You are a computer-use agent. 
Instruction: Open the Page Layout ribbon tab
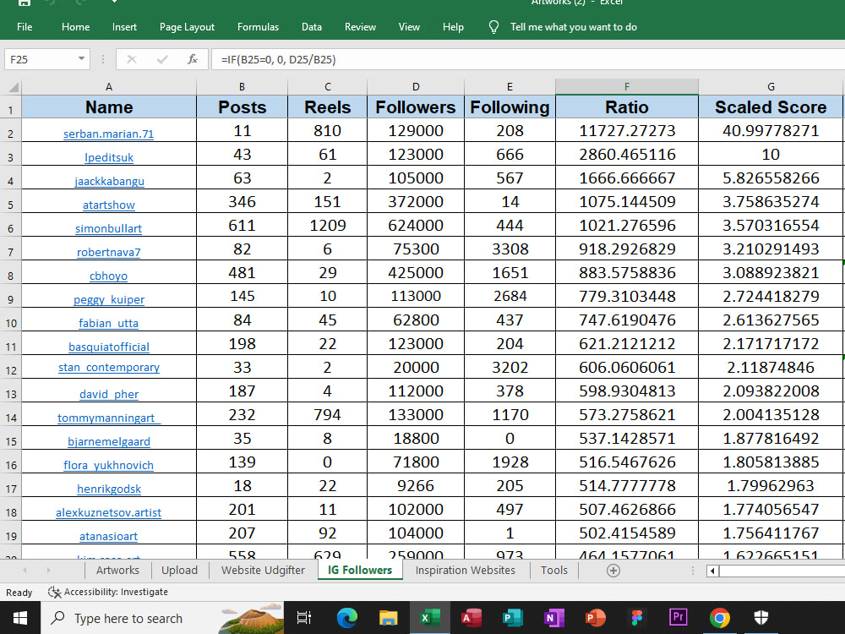click(x=187, y=27)
